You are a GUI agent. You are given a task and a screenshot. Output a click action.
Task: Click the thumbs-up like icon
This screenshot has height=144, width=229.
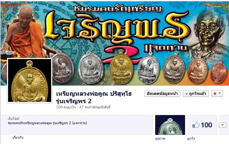[196, 125]
